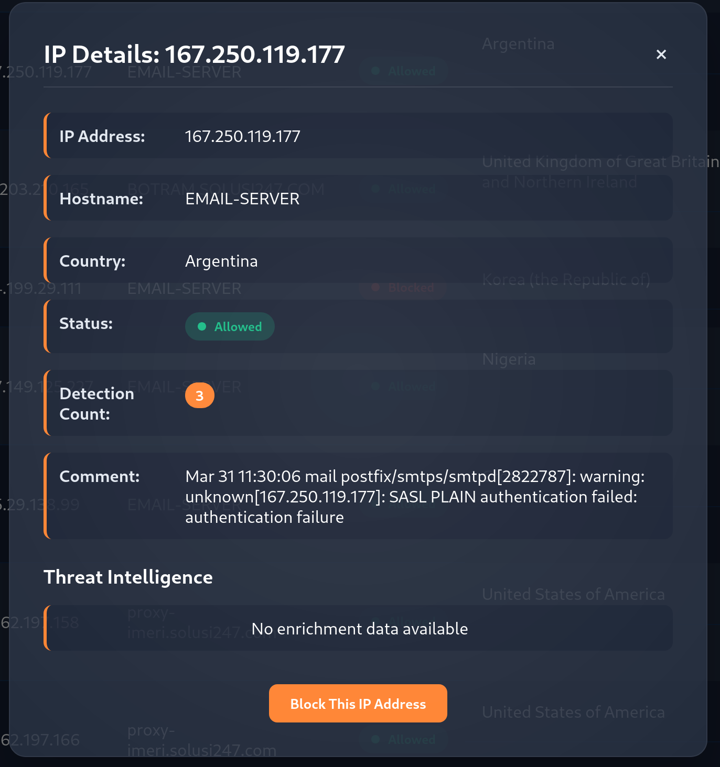Screen dimensions: 720x767
Task: Click the Block This IP Address button
Action: tap(358, 704)
